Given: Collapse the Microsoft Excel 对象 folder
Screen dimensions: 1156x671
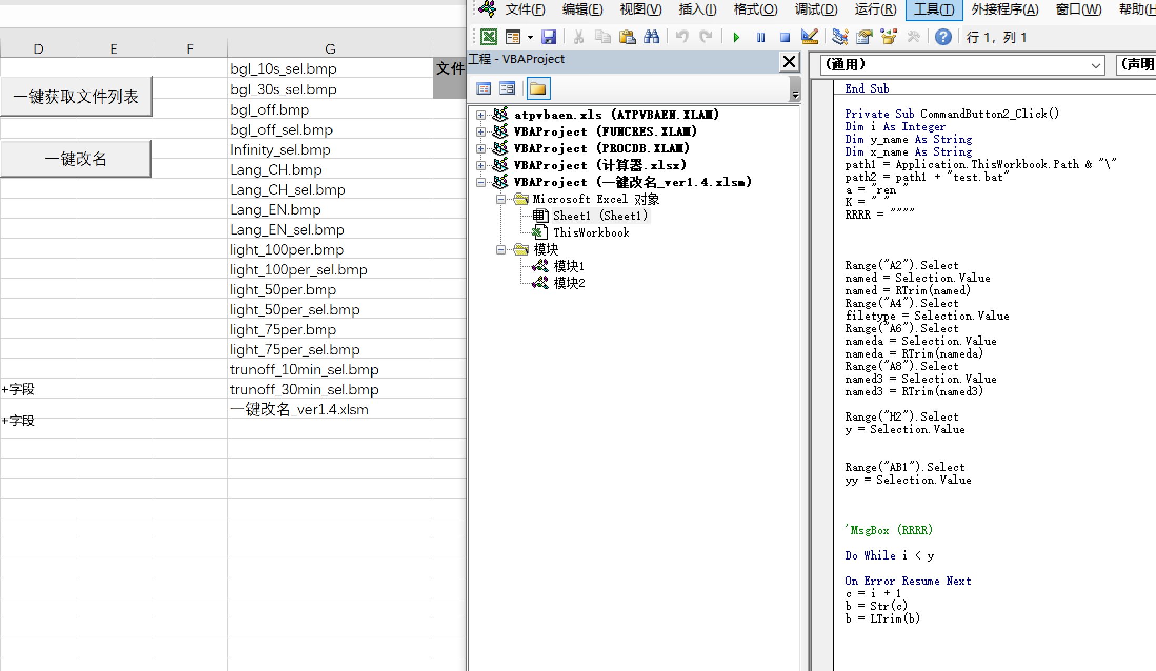Looking at the screenshot, I should tap(500, 199).
